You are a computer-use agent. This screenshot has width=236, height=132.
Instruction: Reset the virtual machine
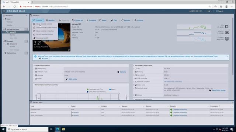coord(103,21)
